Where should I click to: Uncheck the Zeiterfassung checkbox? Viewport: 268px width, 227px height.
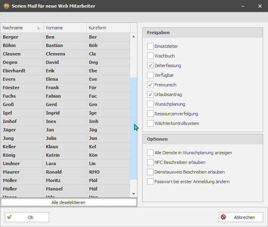coord(150,65)
